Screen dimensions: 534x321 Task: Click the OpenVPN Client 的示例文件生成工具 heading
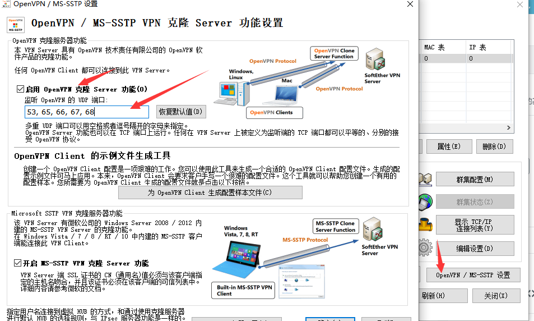[x=92, y=156]
